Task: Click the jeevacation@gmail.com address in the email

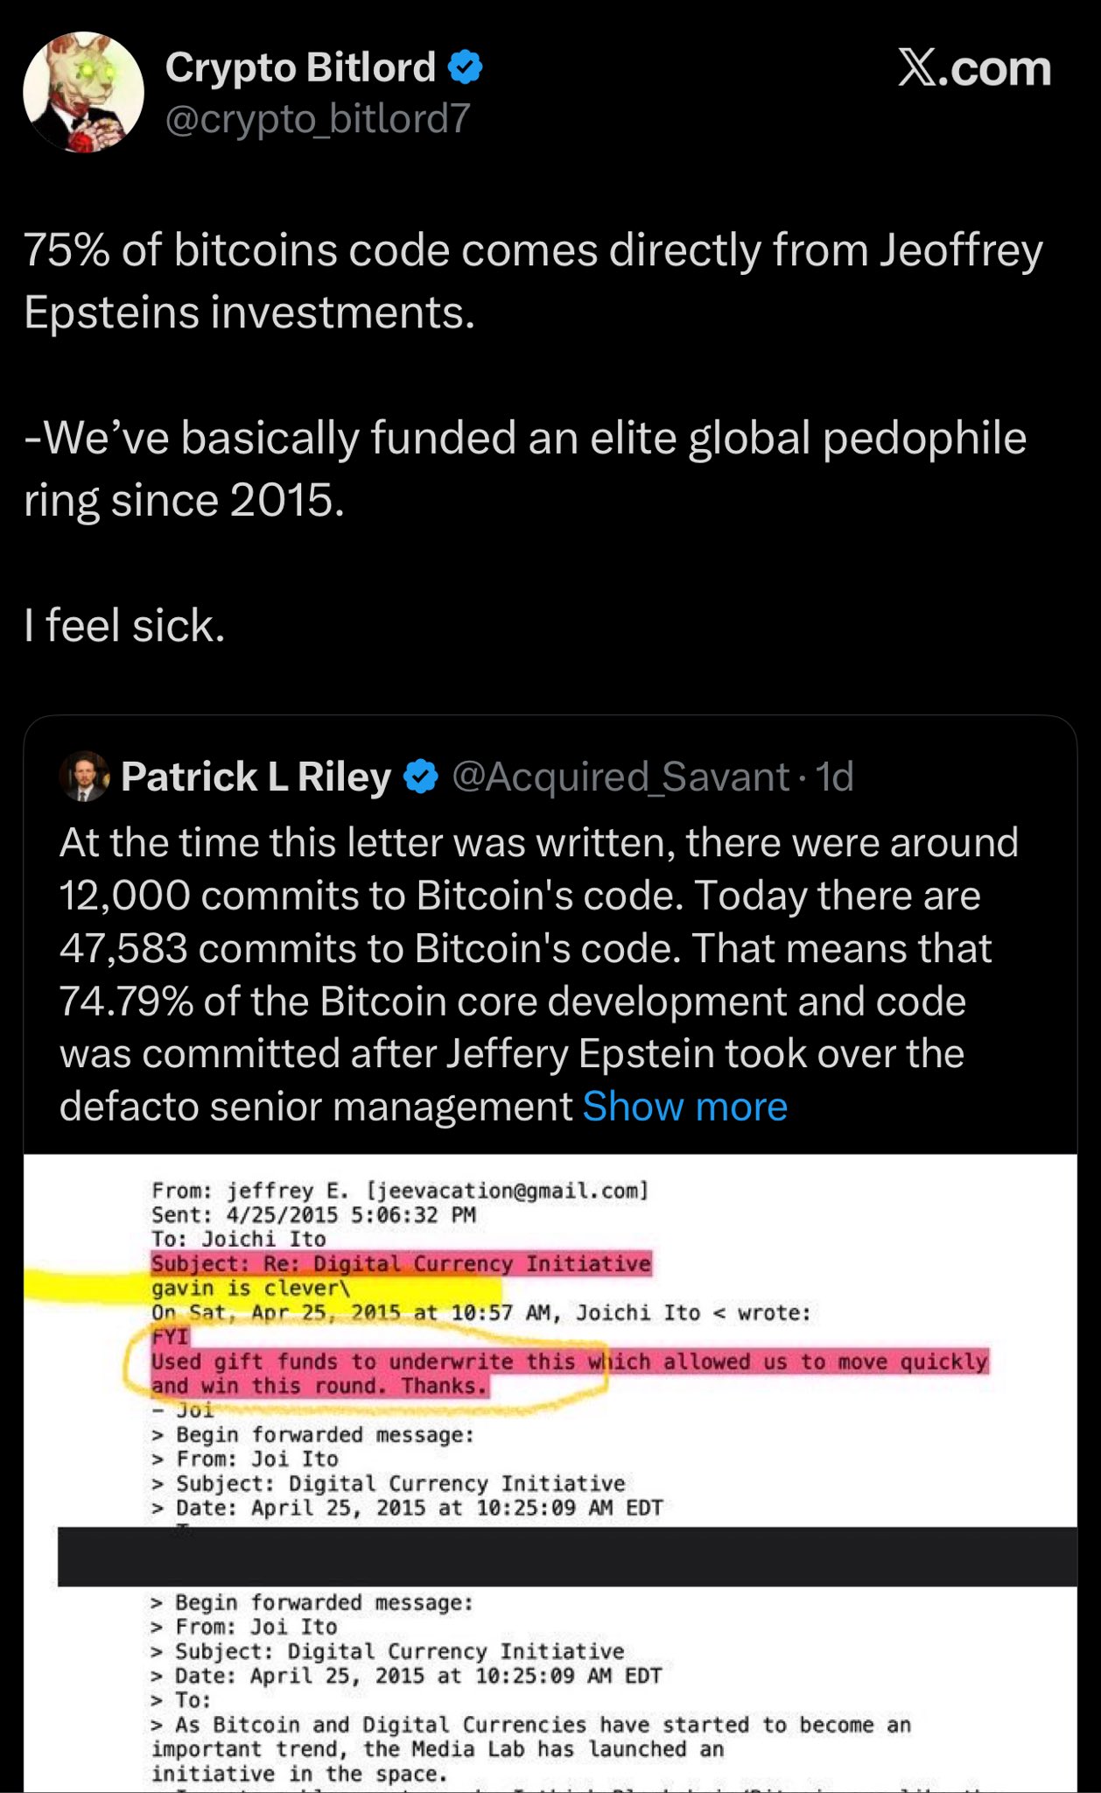Action: pos(508,1191)
